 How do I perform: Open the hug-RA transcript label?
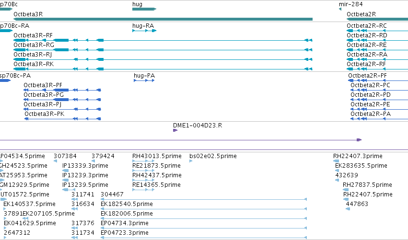click(143, 26)
